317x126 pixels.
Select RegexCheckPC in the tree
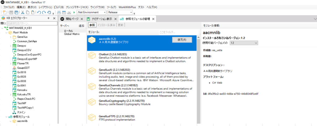(26, 99)
